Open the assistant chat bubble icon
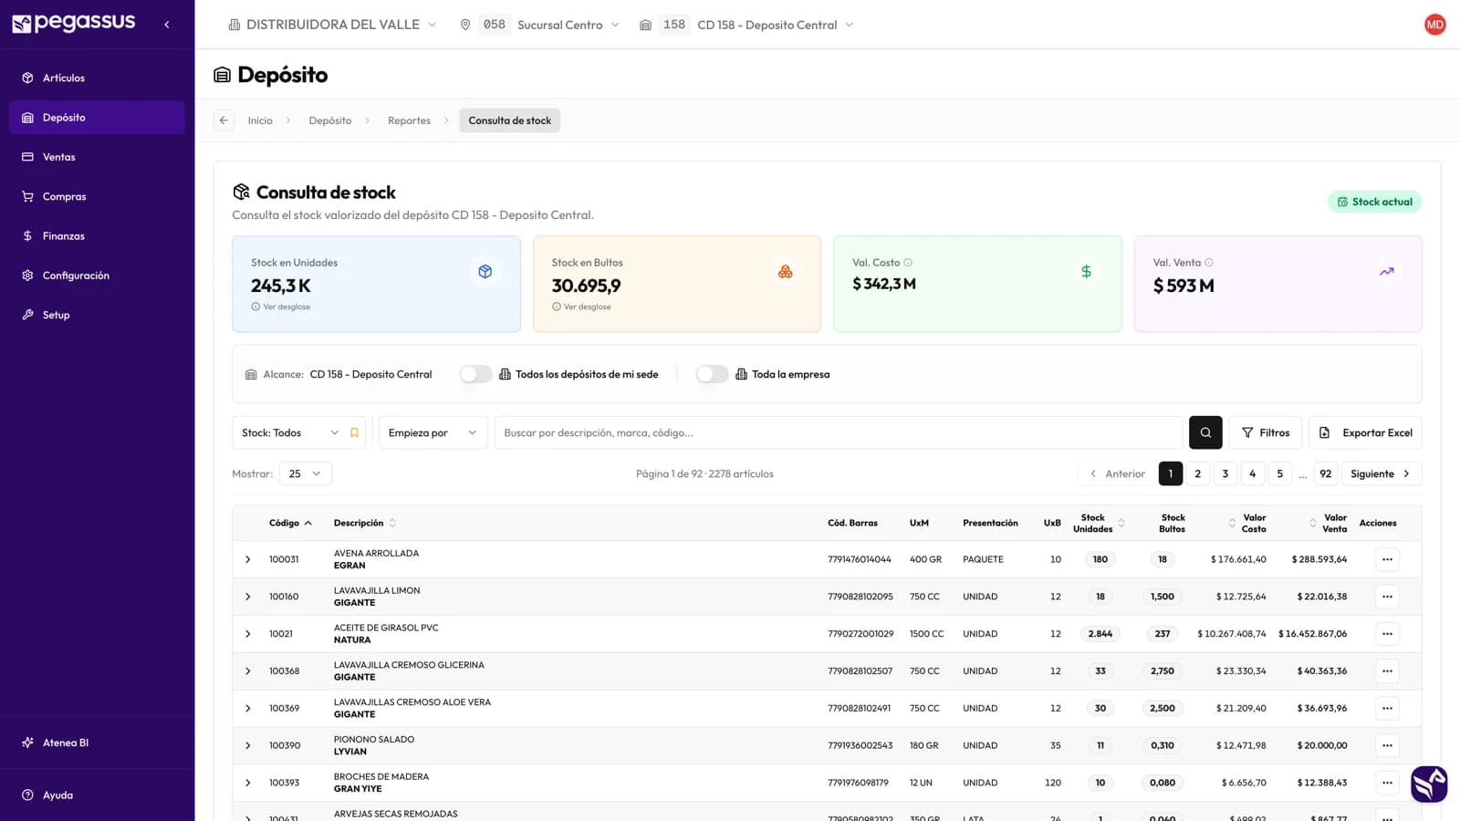Viewport: 1460px width, 821px height. (1429, 784)
